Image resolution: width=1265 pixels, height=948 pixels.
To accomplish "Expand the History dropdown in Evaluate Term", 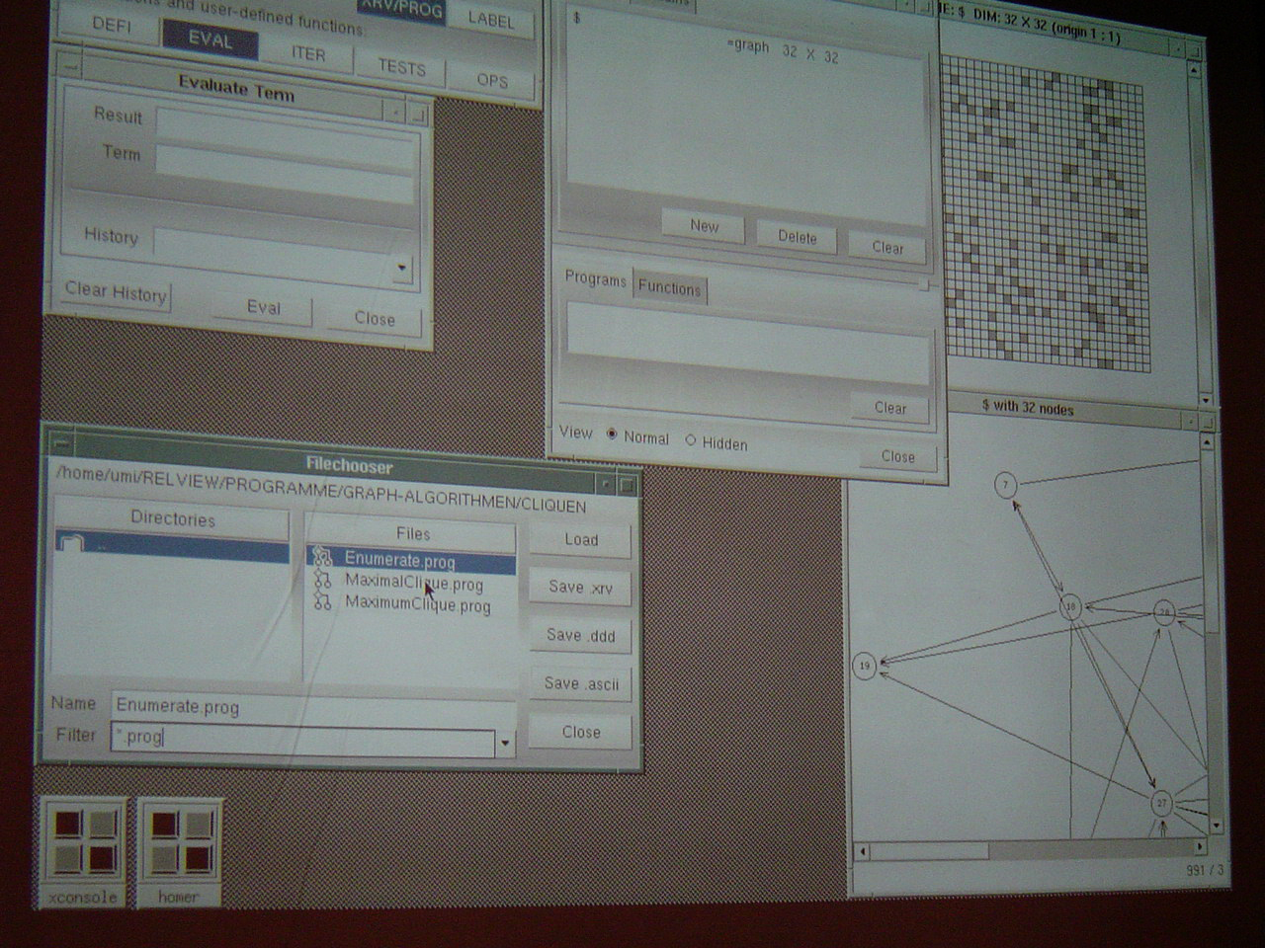I will pyautogui.click(x=401, y=267).
